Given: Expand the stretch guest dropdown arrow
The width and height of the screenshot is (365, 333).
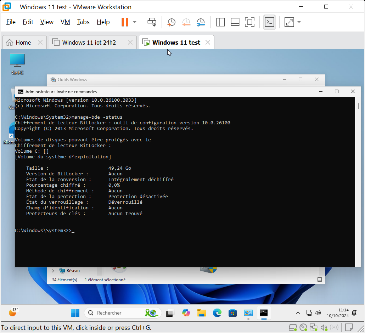Looking at the screenshot, I should (x=299, y=22).
